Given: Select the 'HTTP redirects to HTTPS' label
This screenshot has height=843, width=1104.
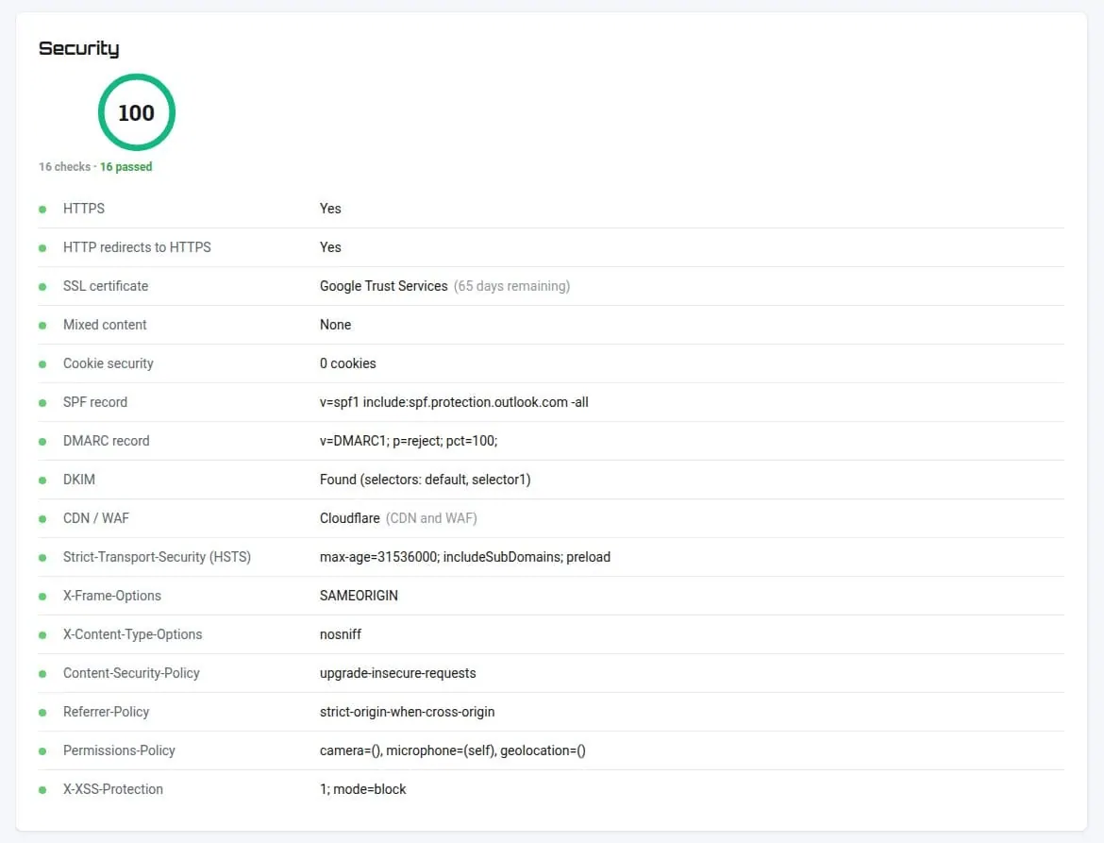Looking at the screenshot, I should (138, 247).
